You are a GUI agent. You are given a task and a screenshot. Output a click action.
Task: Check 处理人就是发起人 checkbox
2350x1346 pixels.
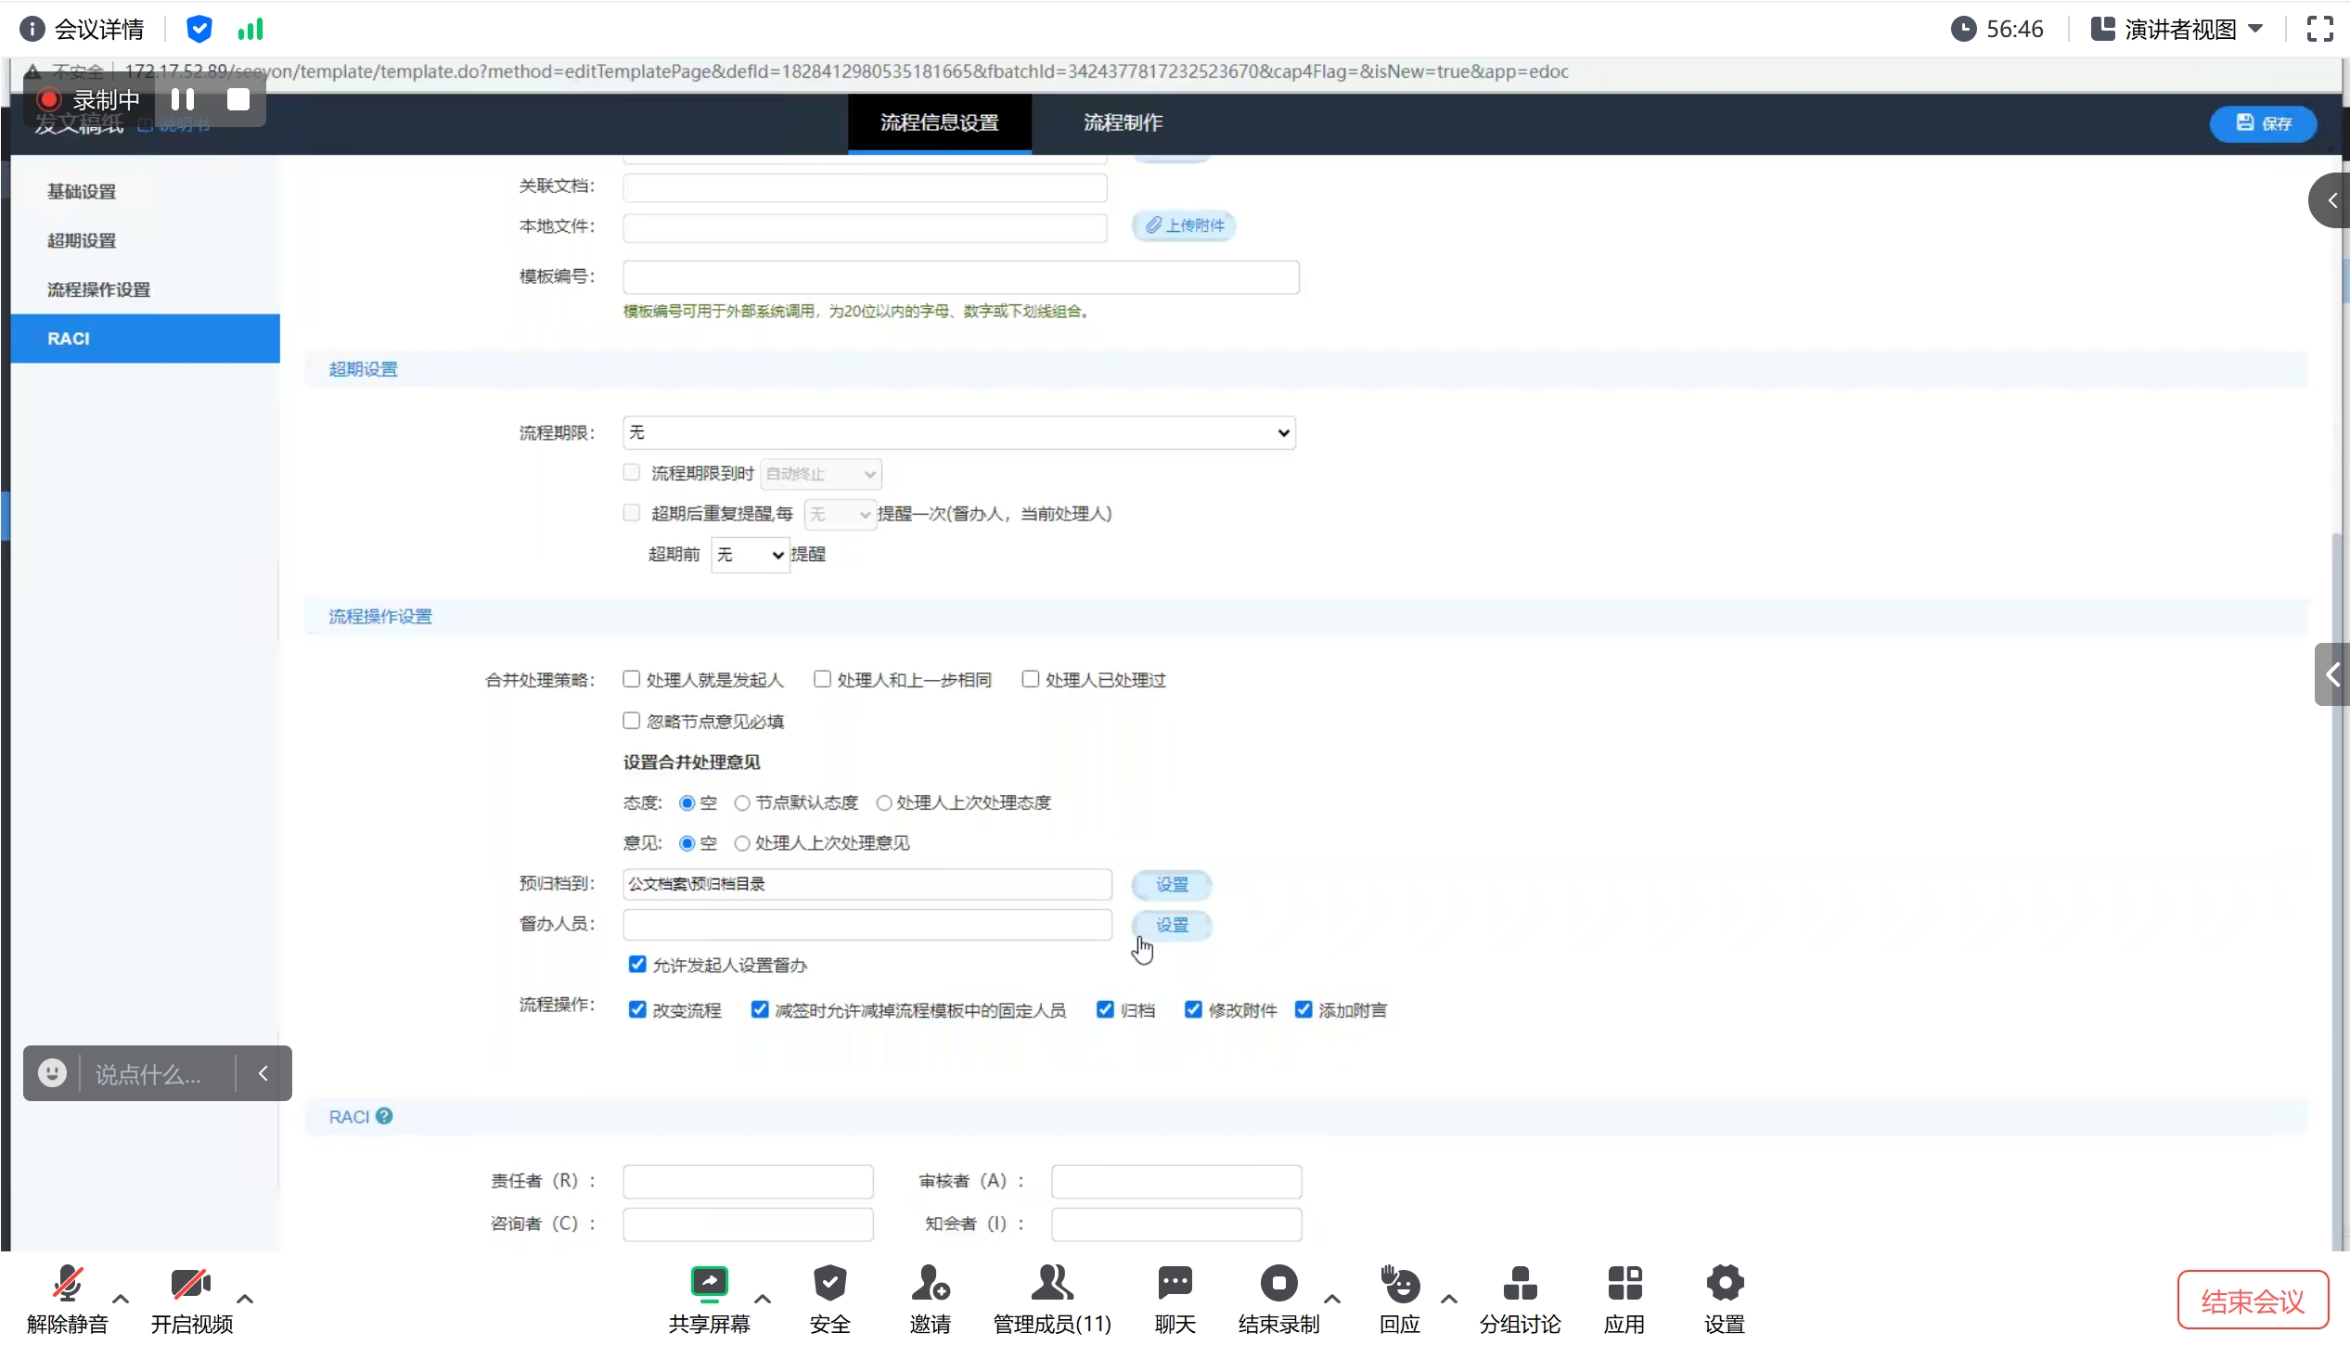[x=632, y=679]
